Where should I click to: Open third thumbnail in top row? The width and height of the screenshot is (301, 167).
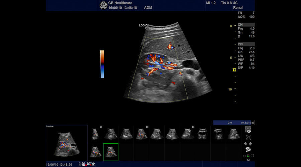[126, 134]
